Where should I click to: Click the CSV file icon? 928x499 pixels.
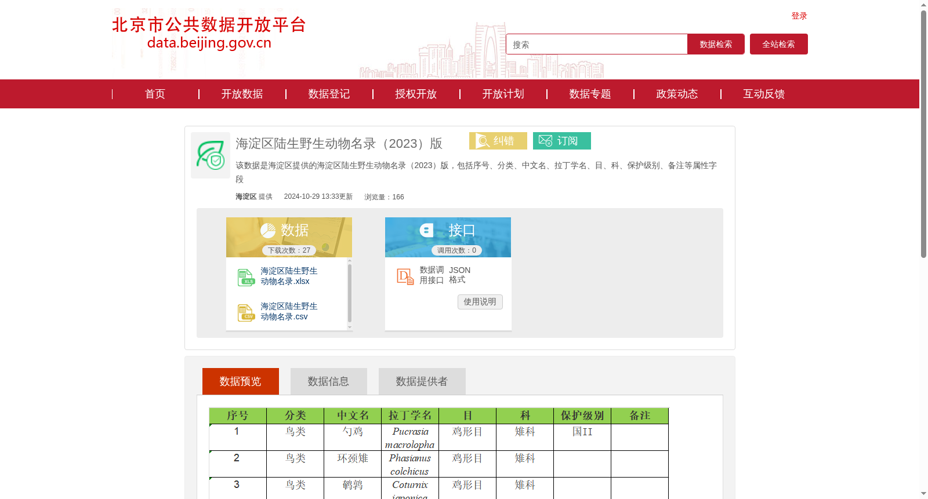[246, 312]
